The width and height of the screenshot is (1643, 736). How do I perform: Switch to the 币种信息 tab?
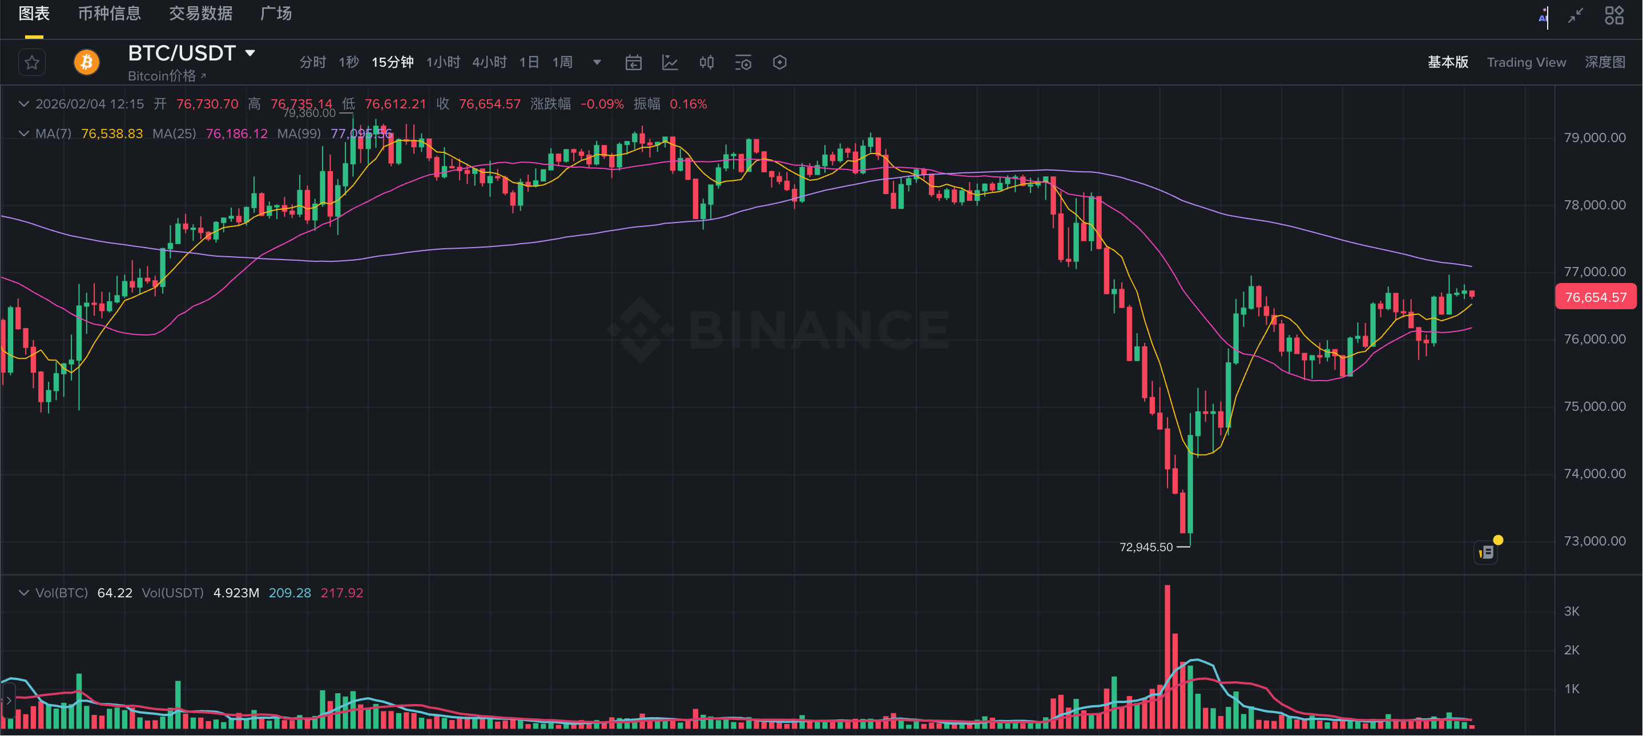coord(109,14)
